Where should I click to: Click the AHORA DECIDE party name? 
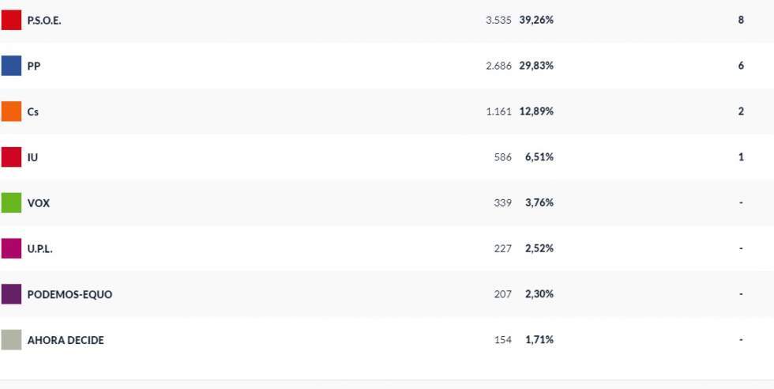pos(66,340)
